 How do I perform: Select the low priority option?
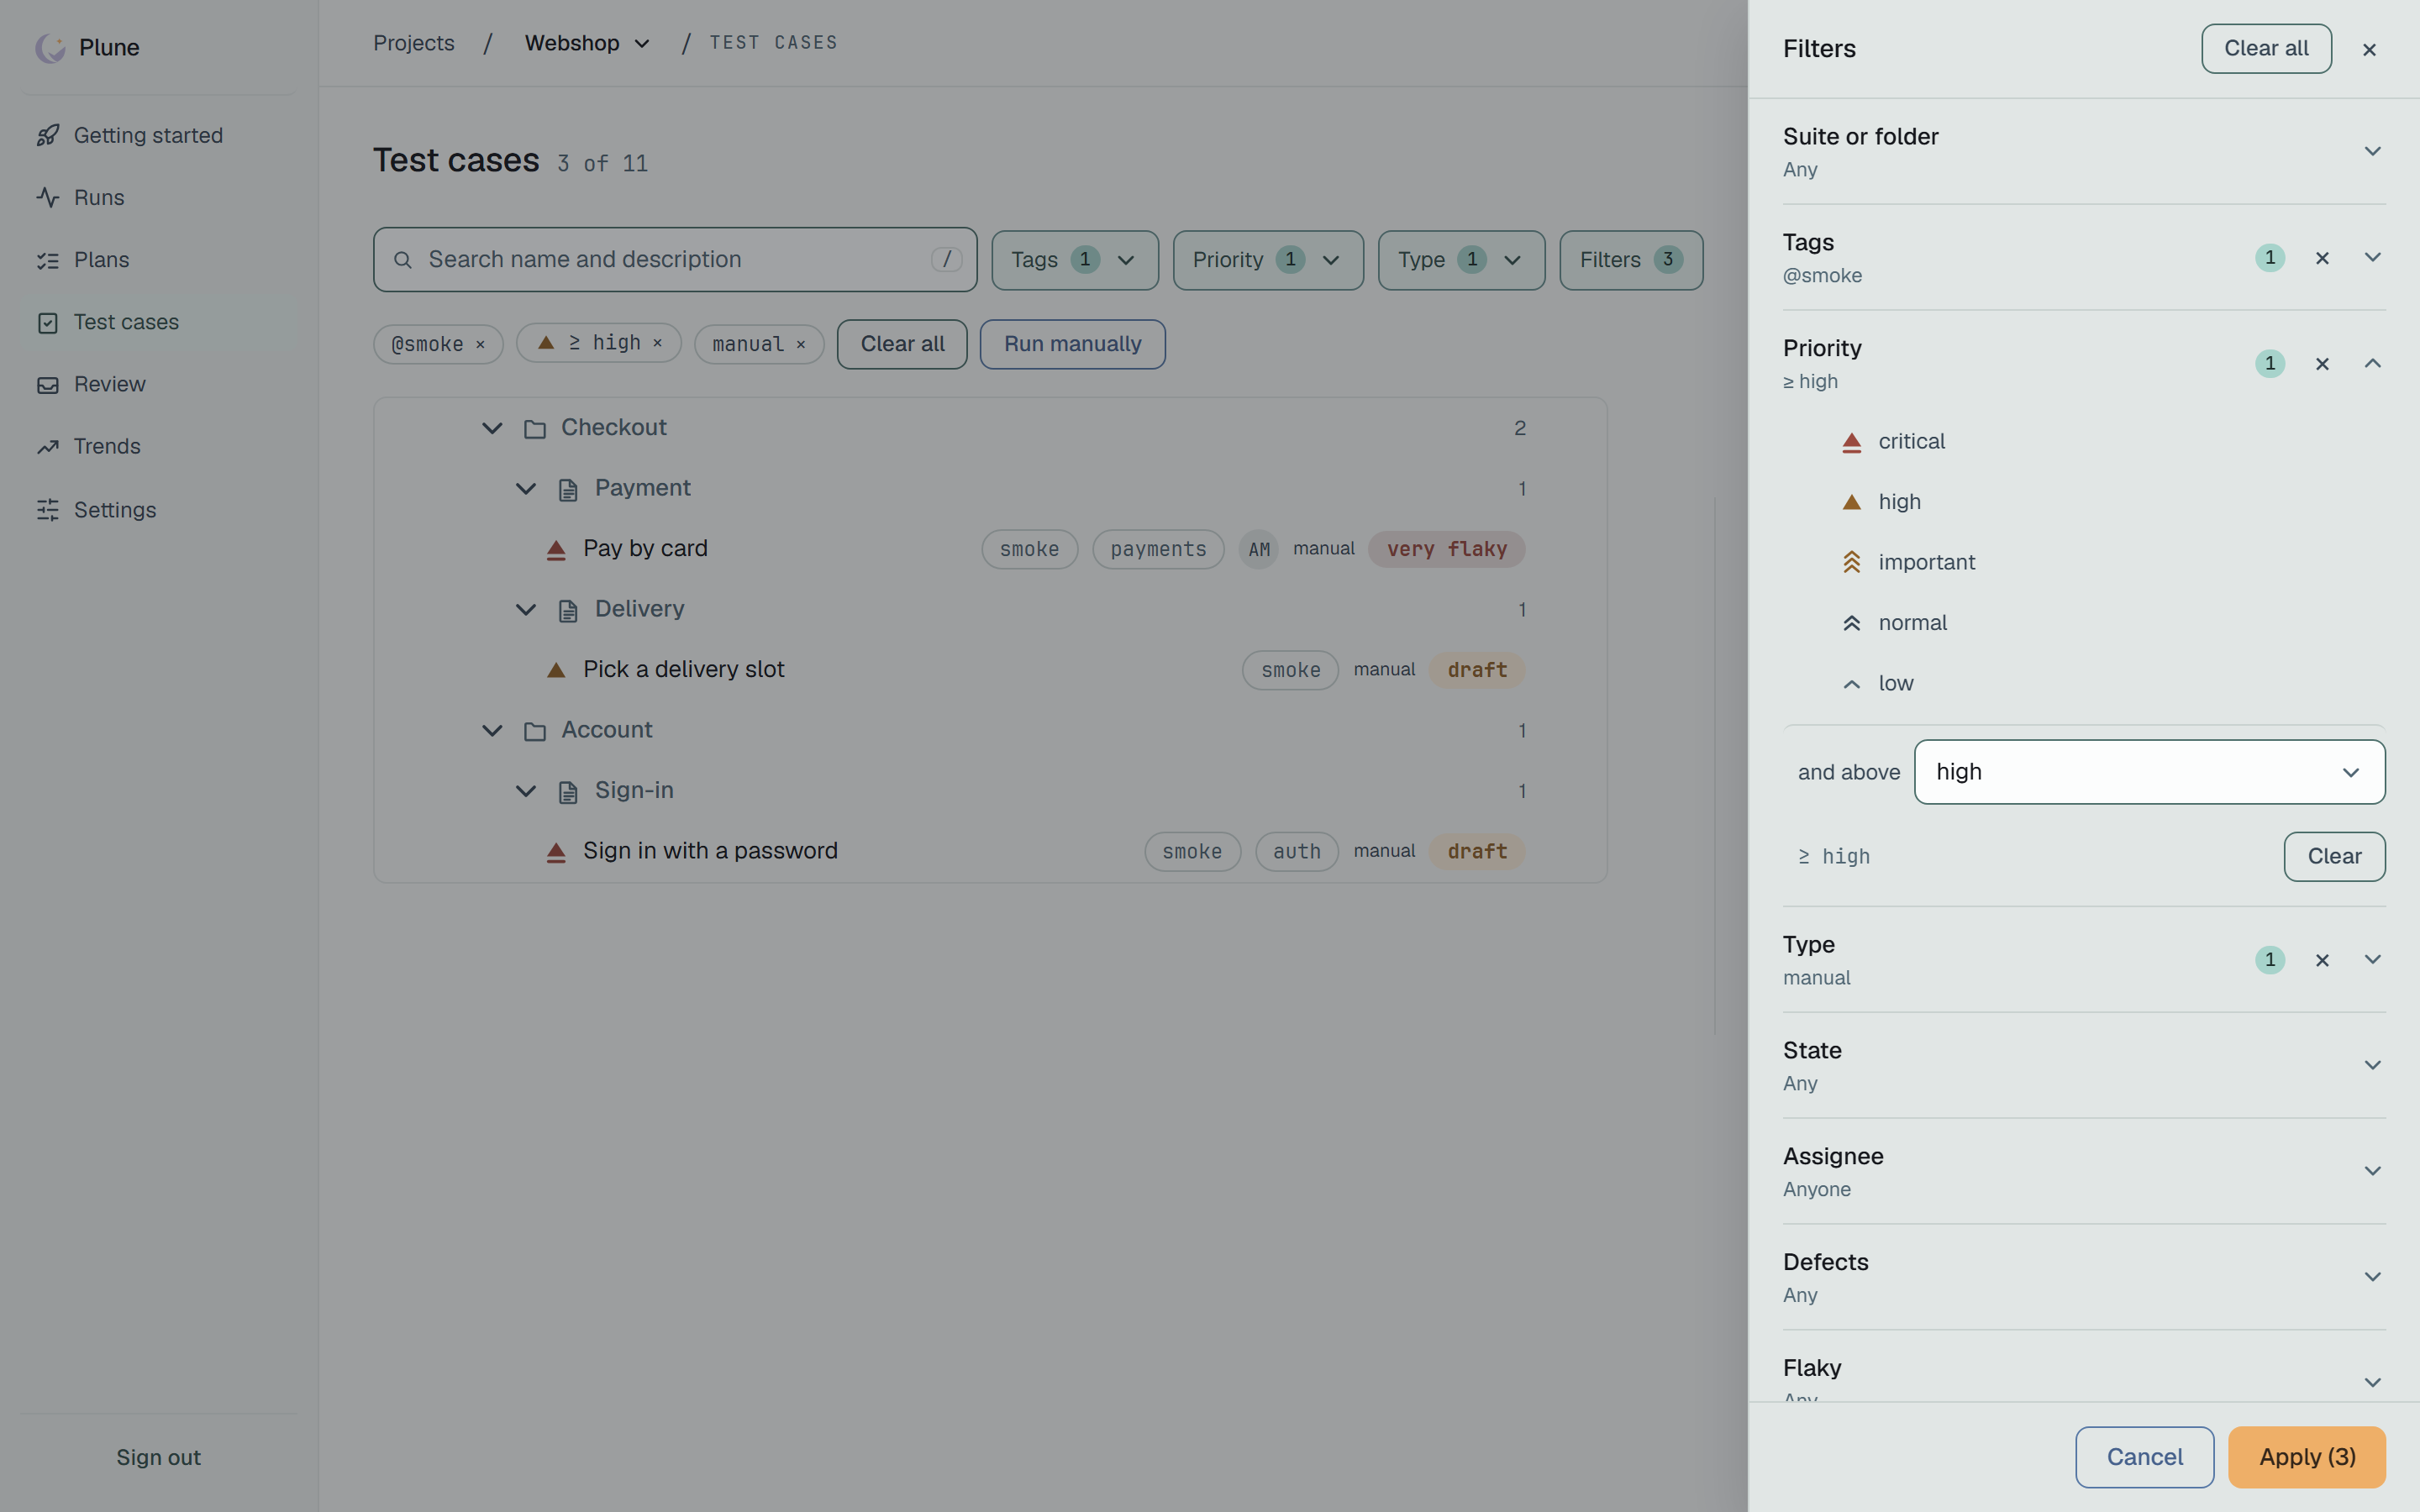tap(2084, 683)
